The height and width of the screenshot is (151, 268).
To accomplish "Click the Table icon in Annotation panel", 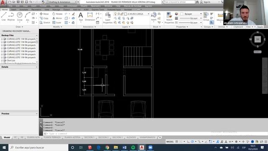I will tap(98, 23).
